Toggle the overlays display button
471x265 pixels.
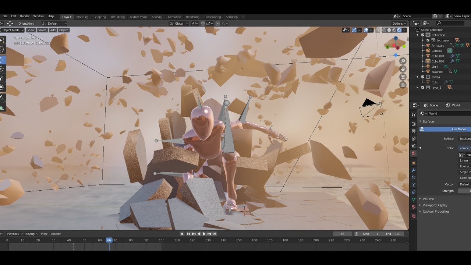coord(366,30)
